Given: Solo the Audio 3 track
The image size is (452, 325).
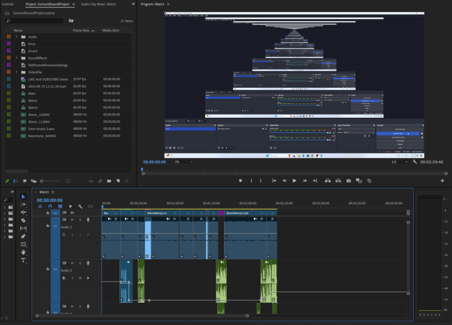Looking at the screenshot, I should 80,263.
